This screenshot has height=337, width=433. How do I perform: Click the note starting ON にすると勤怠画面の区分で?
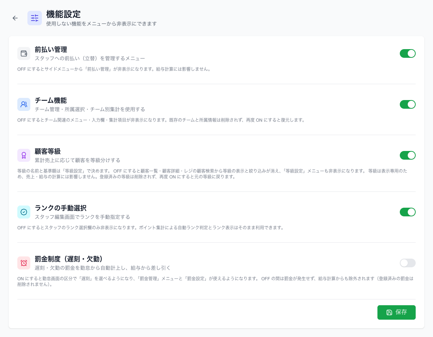[215, 281]
